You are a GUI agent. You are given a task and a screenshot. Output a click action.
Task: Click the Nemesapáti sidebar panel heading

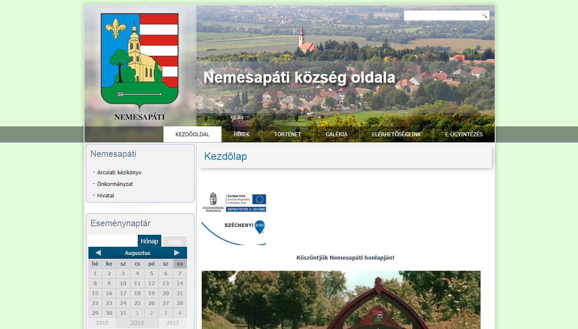113,154
